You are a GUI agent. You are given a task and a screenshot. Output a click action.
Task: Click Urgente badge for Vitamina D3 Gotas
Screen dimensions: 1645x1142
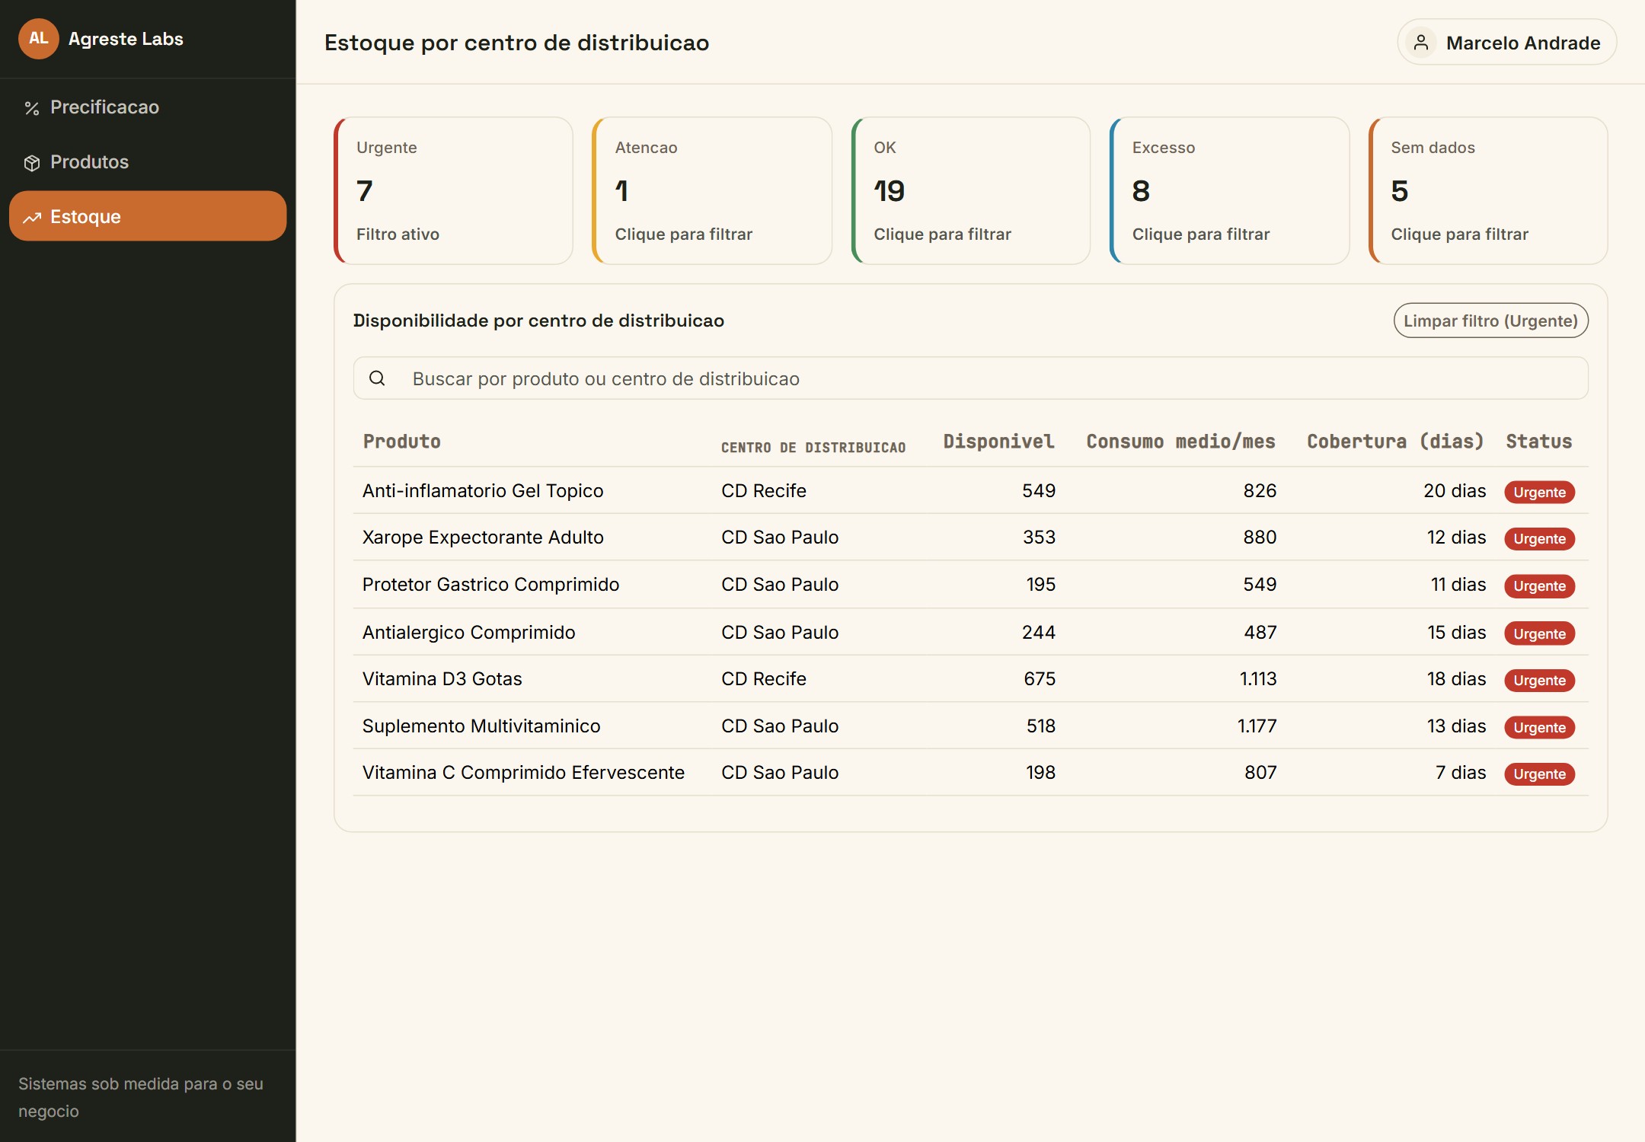point(1539,681)
